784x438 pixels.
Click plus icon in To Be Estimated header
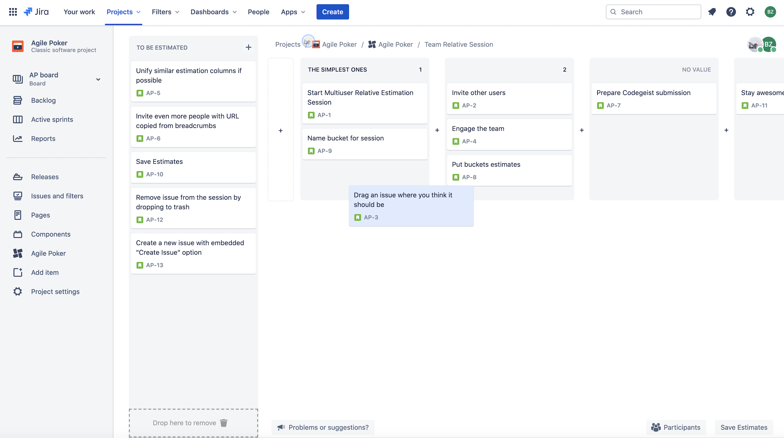pyautogui.click(x=248, y=47)
